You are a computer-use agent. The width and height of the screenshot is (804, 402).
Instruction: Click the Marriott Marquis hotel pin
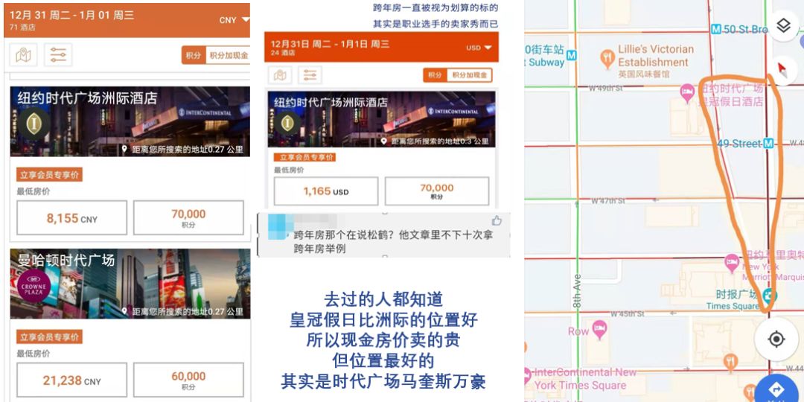click(733, 264)
